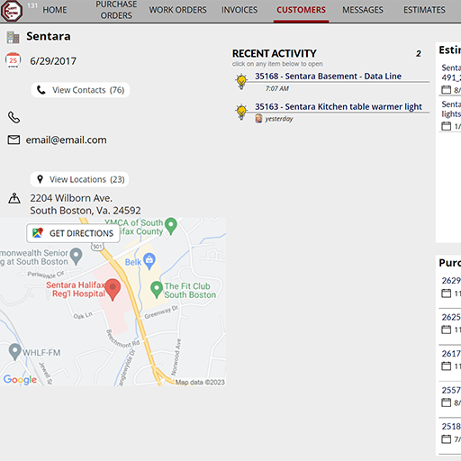This screenshot has height=461, width=461.
Task: Click The Fit Club South Boston pin
Action: (x=157, y=289)
